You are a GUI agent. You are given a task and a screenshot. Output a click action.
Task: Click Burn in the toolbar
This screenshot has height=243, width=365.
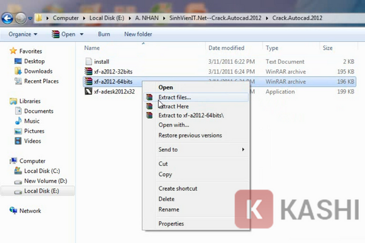[x=104, y=34]
